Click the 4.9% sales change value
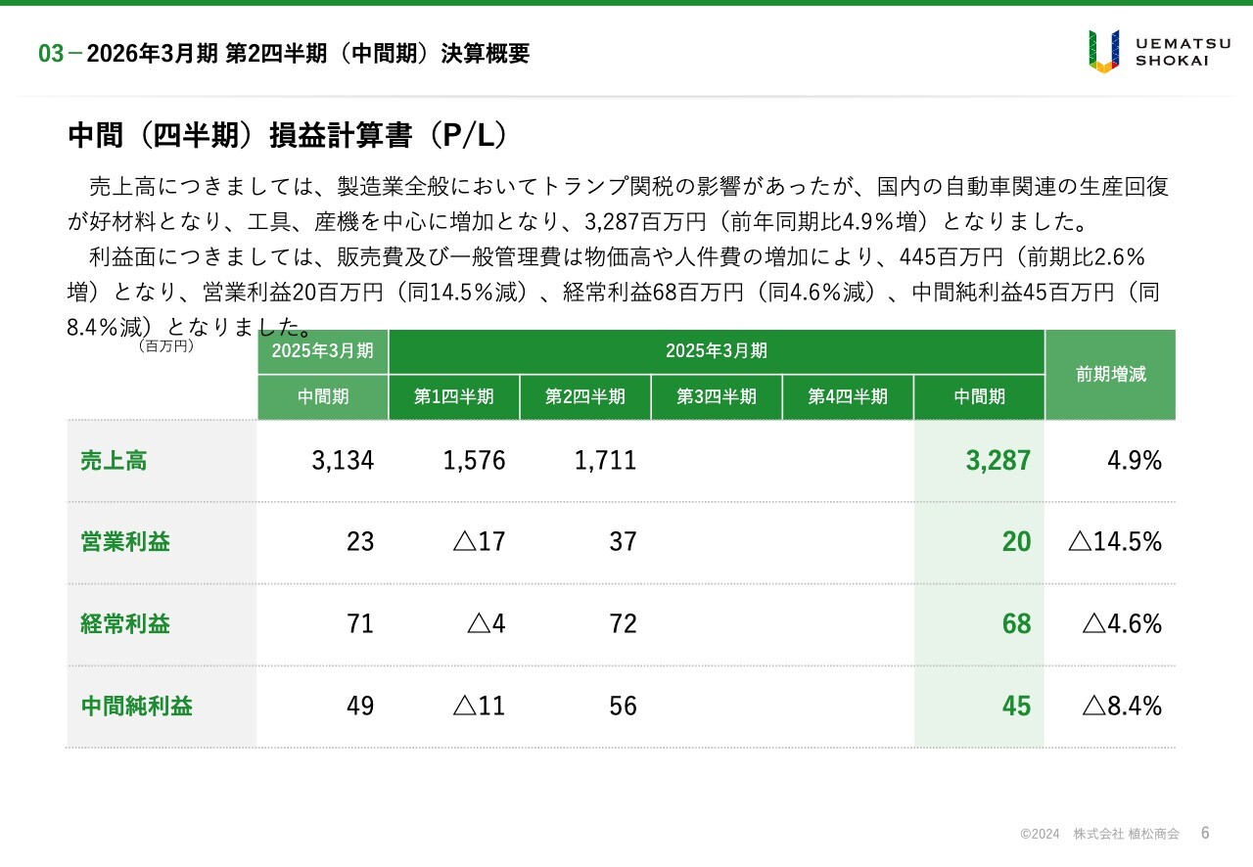Screen dimensions: 1253x867 tap(1135, 461)
